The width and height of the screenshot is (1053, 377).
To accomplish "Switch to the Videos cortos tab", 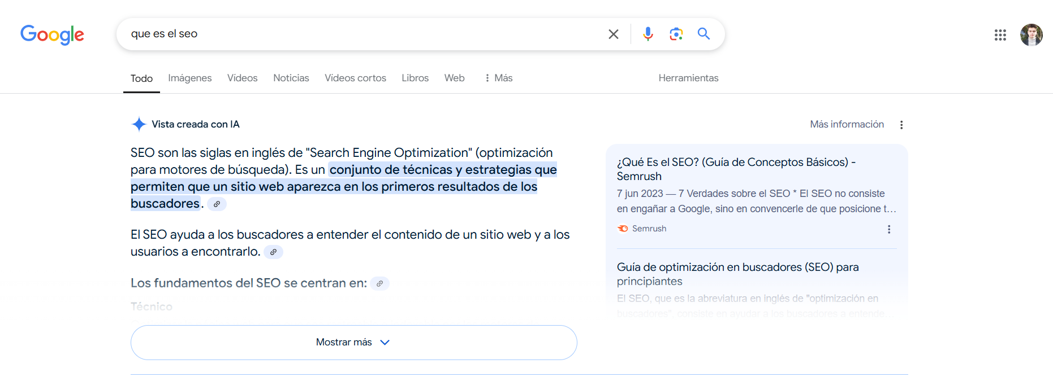I will [355, 78].
